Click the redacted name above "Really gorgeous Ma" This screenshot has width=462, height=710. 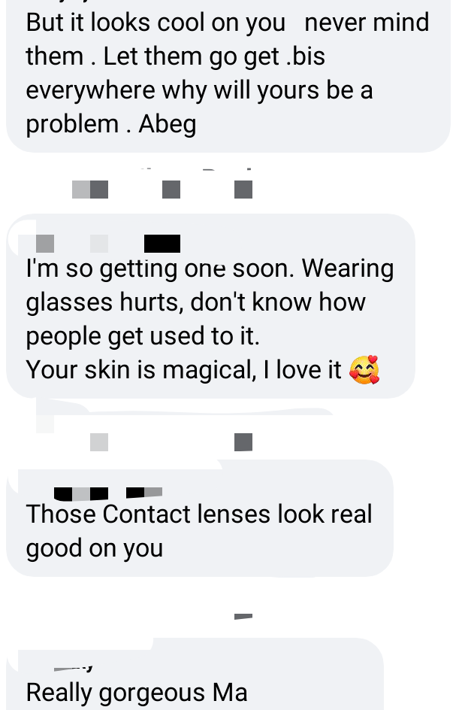pyautogui.click(x=73, y=668)
